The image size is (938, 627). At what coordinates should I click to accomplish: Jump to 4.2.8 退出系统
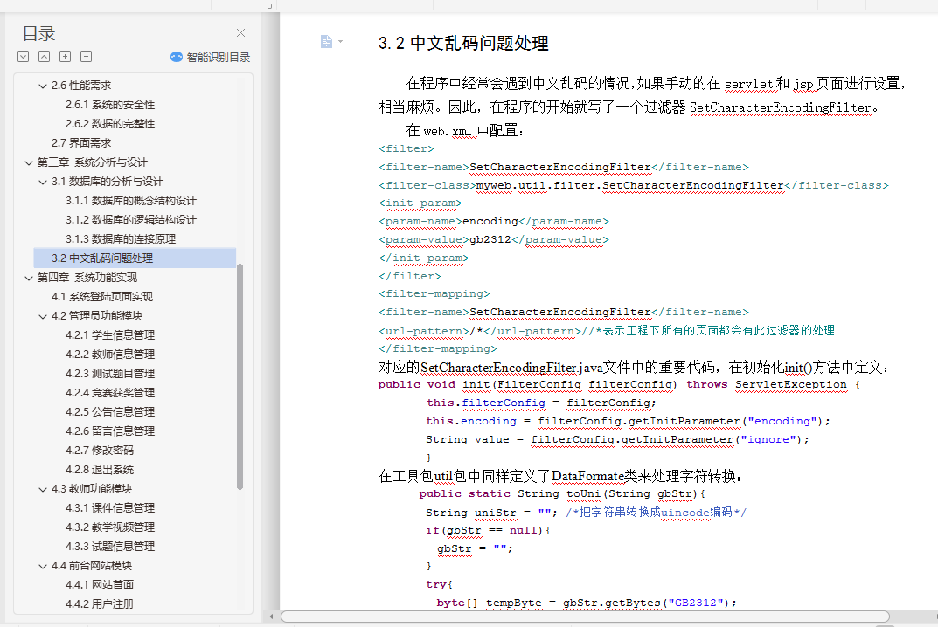(x=100, y=470)
